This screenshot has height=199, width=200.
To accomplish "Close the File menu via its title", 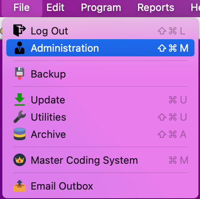I will pos(22,7).
